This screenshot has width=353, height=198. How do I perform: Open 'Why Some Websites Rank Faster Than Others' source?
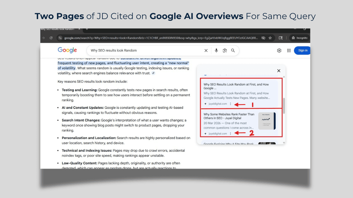click(x=229, y=116)
